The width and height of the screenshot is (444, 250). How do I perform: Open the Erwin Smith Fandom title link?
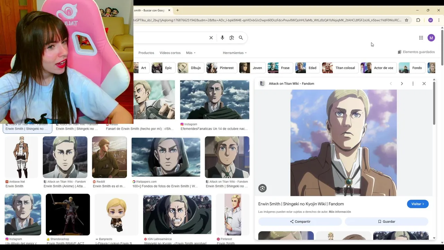point(301,204)
